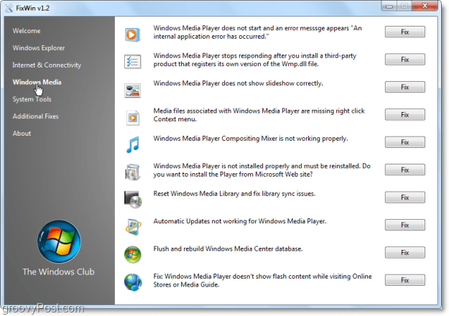This screenshot has width=449, height=316.
Task: Click the Automatic Updates icon
Action: click(x=133, y=227)
